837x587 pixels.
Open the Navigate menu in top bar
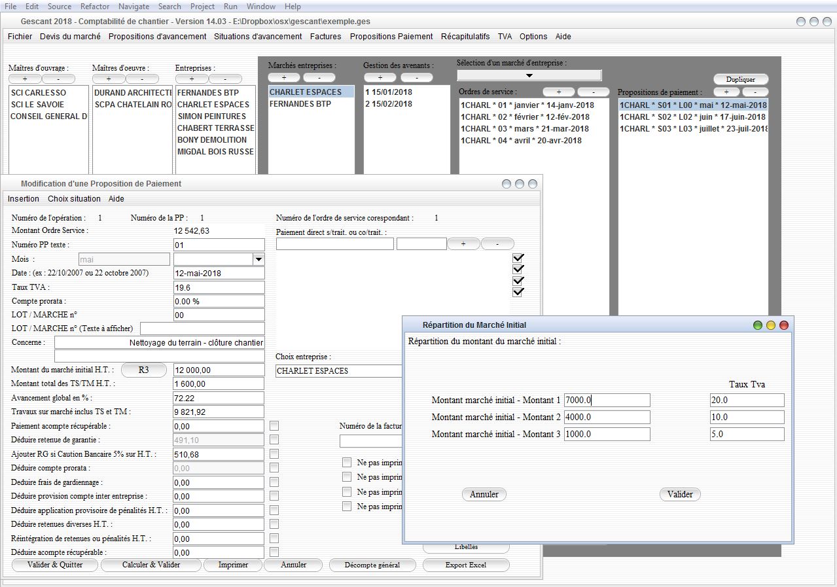pos(134,7)
